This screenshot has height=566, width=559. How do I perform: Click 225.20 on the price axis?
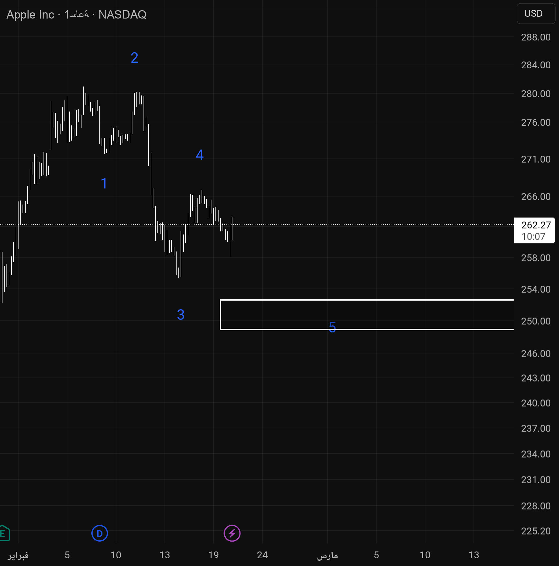[536, 531]
